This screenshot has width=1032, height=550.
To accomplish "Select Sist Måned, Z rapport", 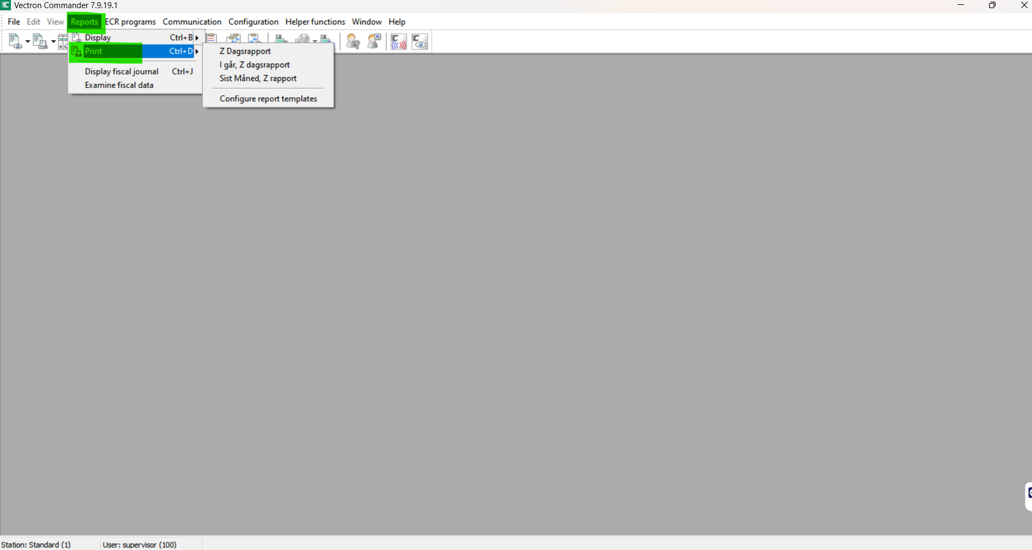I will coord(268,78).
